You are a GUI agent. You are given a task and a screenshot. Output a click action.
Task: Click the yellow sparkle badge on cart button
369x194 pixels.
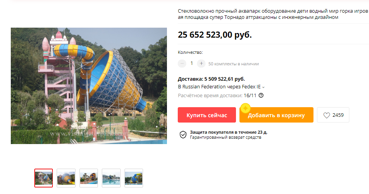245,108
